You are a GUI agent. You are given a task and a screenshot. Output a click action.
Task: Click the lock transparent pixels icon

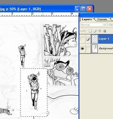(x=90, y=31)
